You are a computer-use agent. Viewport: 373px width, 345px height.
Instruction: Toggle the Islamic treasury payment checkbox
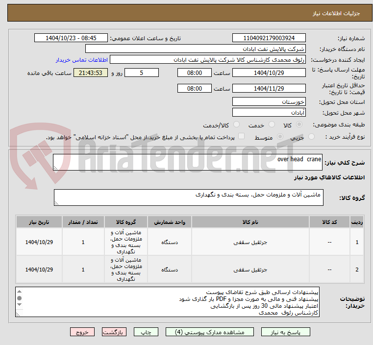[x=241, y=137]
